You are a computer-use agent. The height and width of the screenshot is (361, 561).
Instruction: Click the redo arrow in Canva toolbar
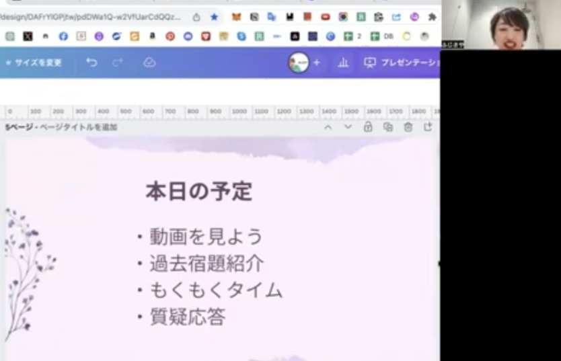[118, 63]
